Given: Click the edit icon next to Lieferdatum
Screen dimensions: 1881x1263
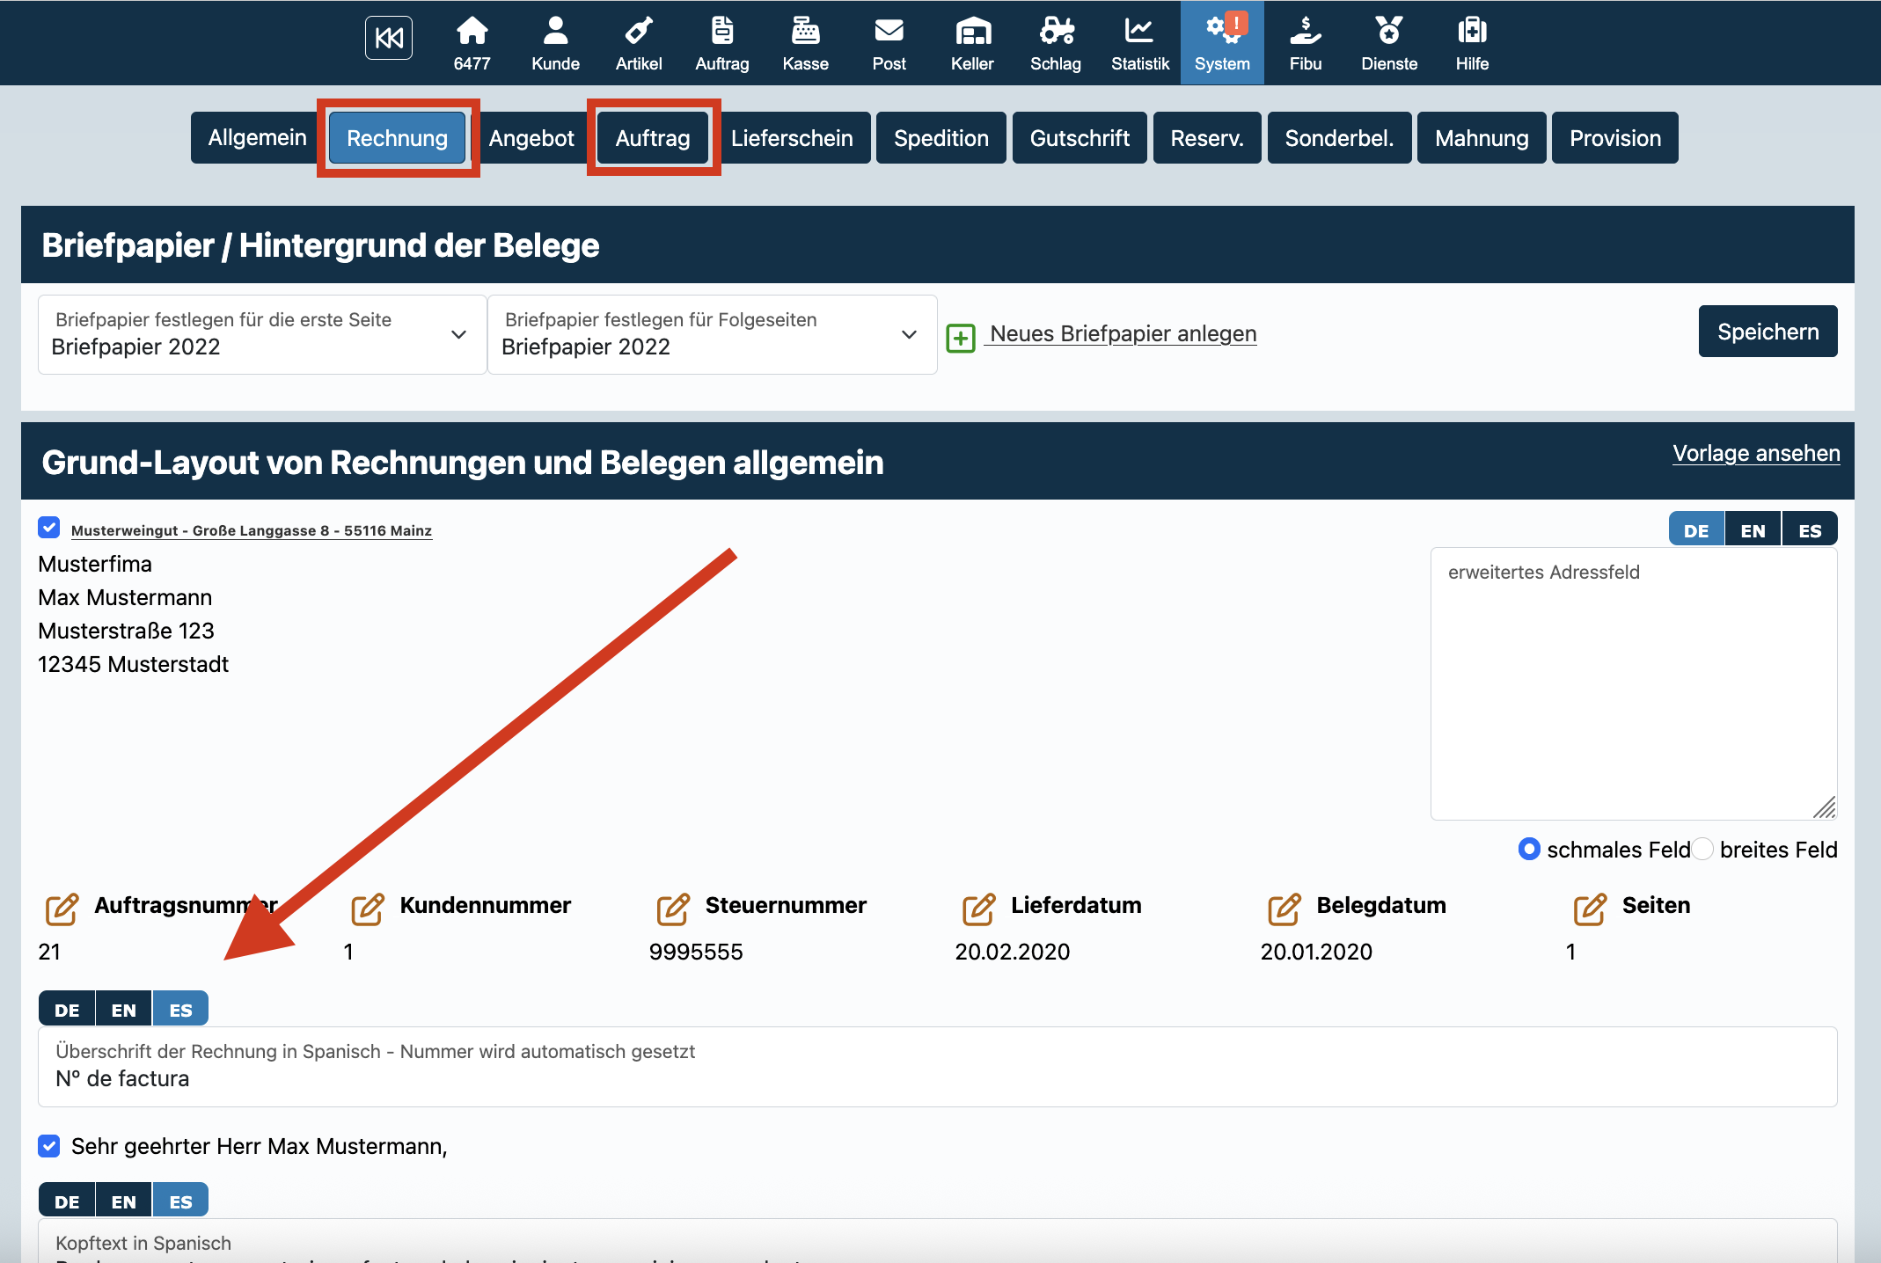Looking at the screenshot, I should click(x=978, y=909).
